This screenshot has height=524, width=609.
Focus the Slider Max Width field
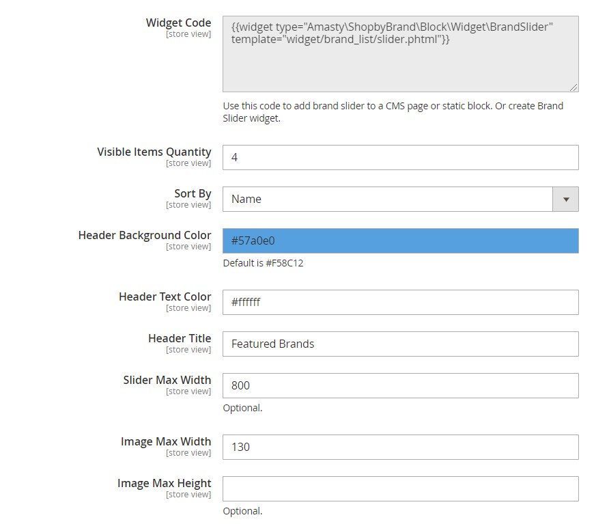(x=401, y=385)
